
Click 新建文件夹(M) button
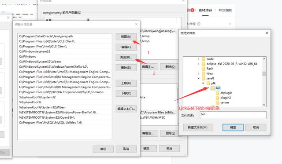[x=198, y=128]
